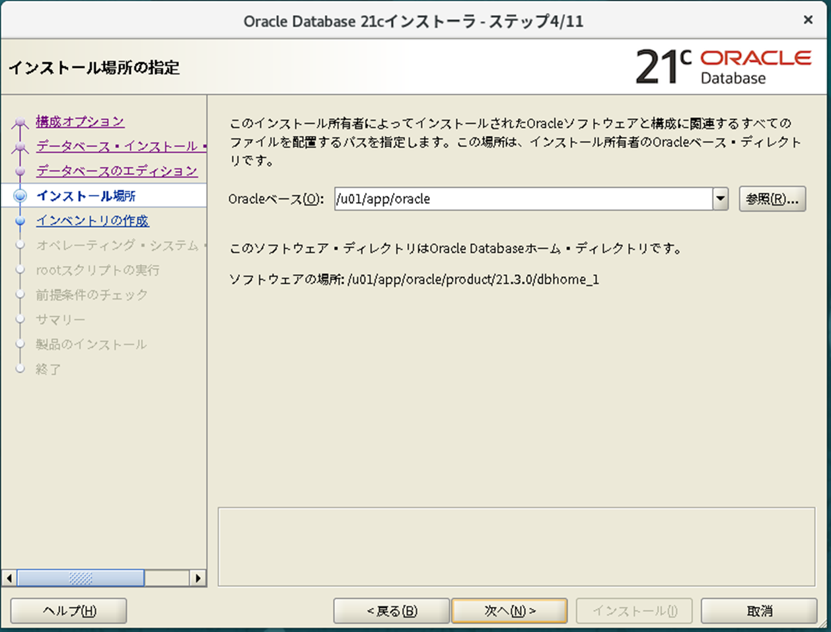The image size is (831, 632).
Task: Proceed with the 次へ(N) button
Action: (509, 611)
